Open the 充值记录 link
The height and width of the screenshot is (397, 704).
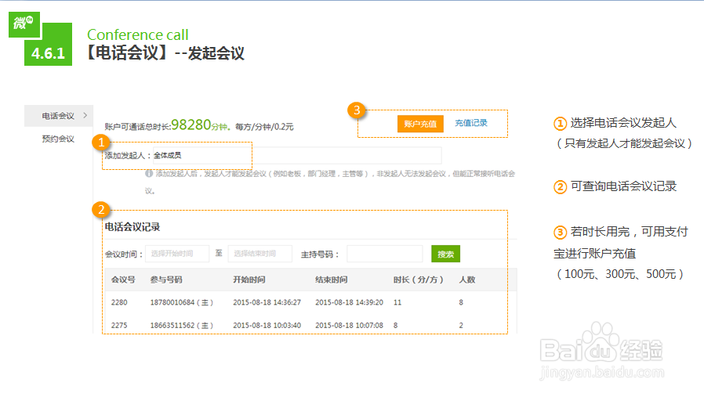471,123
